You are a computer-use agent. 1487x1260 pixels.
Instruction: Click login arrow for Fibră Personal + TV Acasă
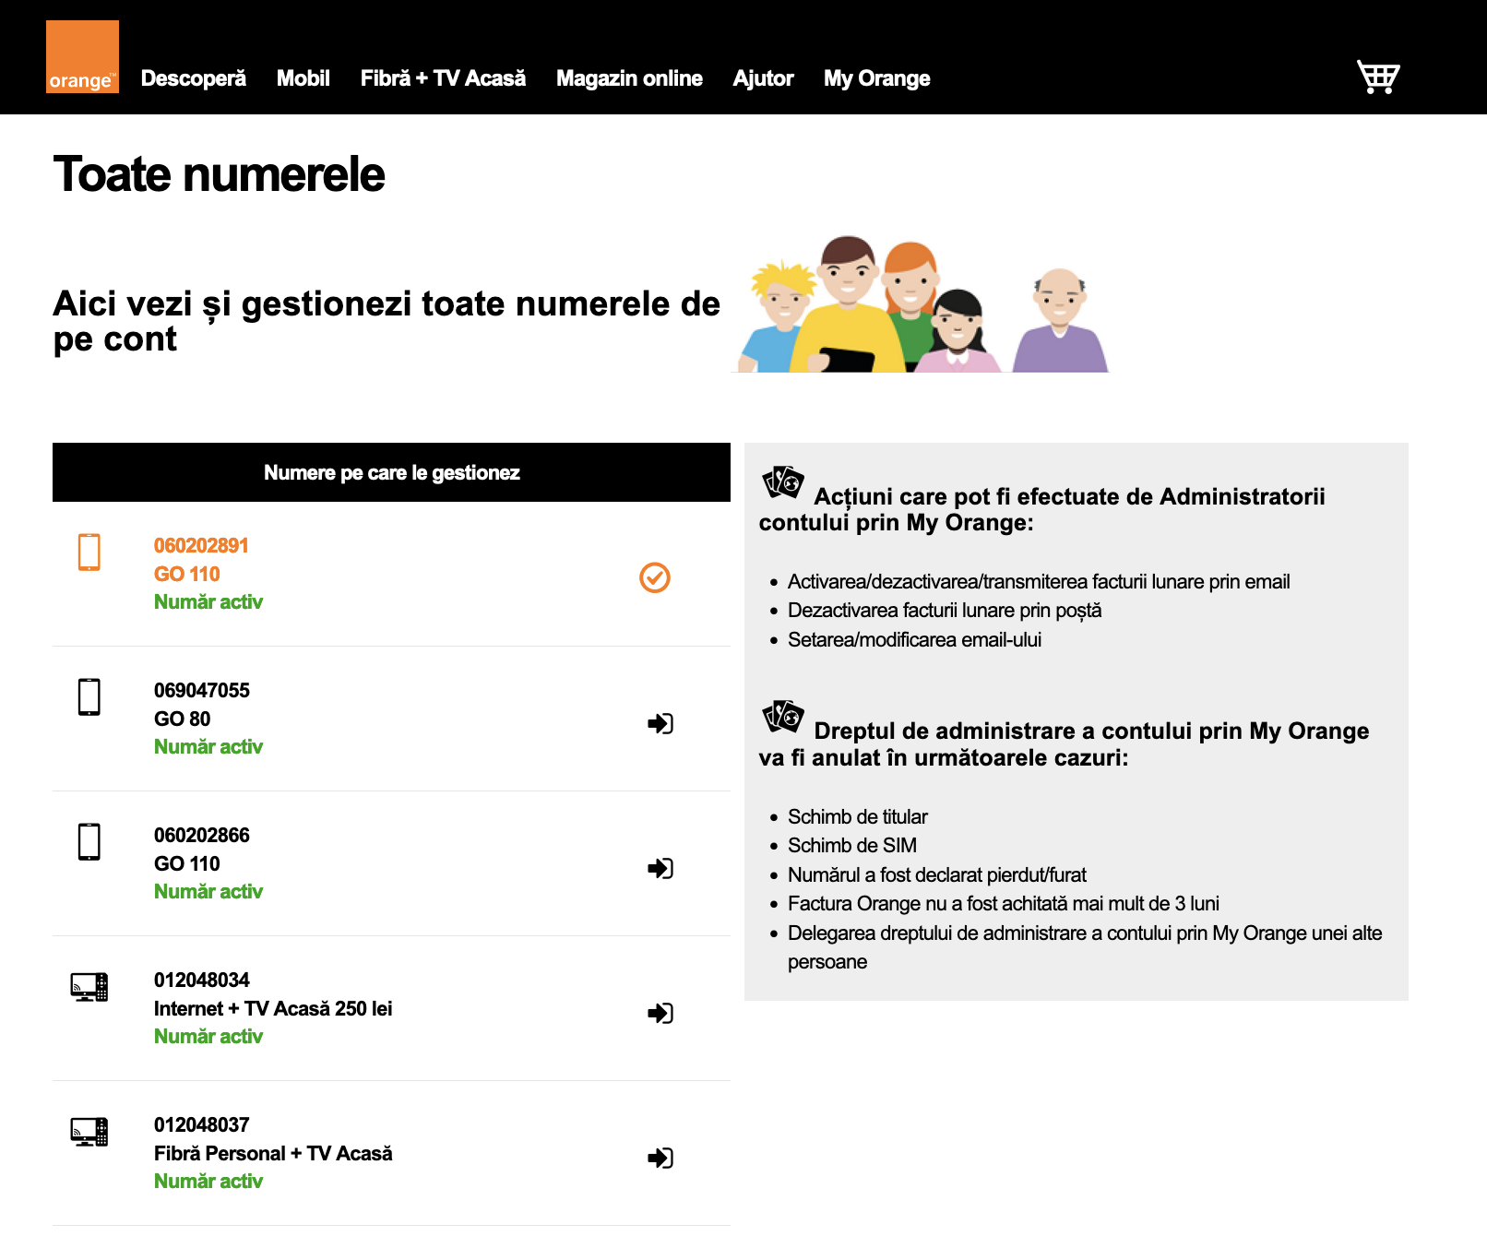click(x=660, y=1158)
